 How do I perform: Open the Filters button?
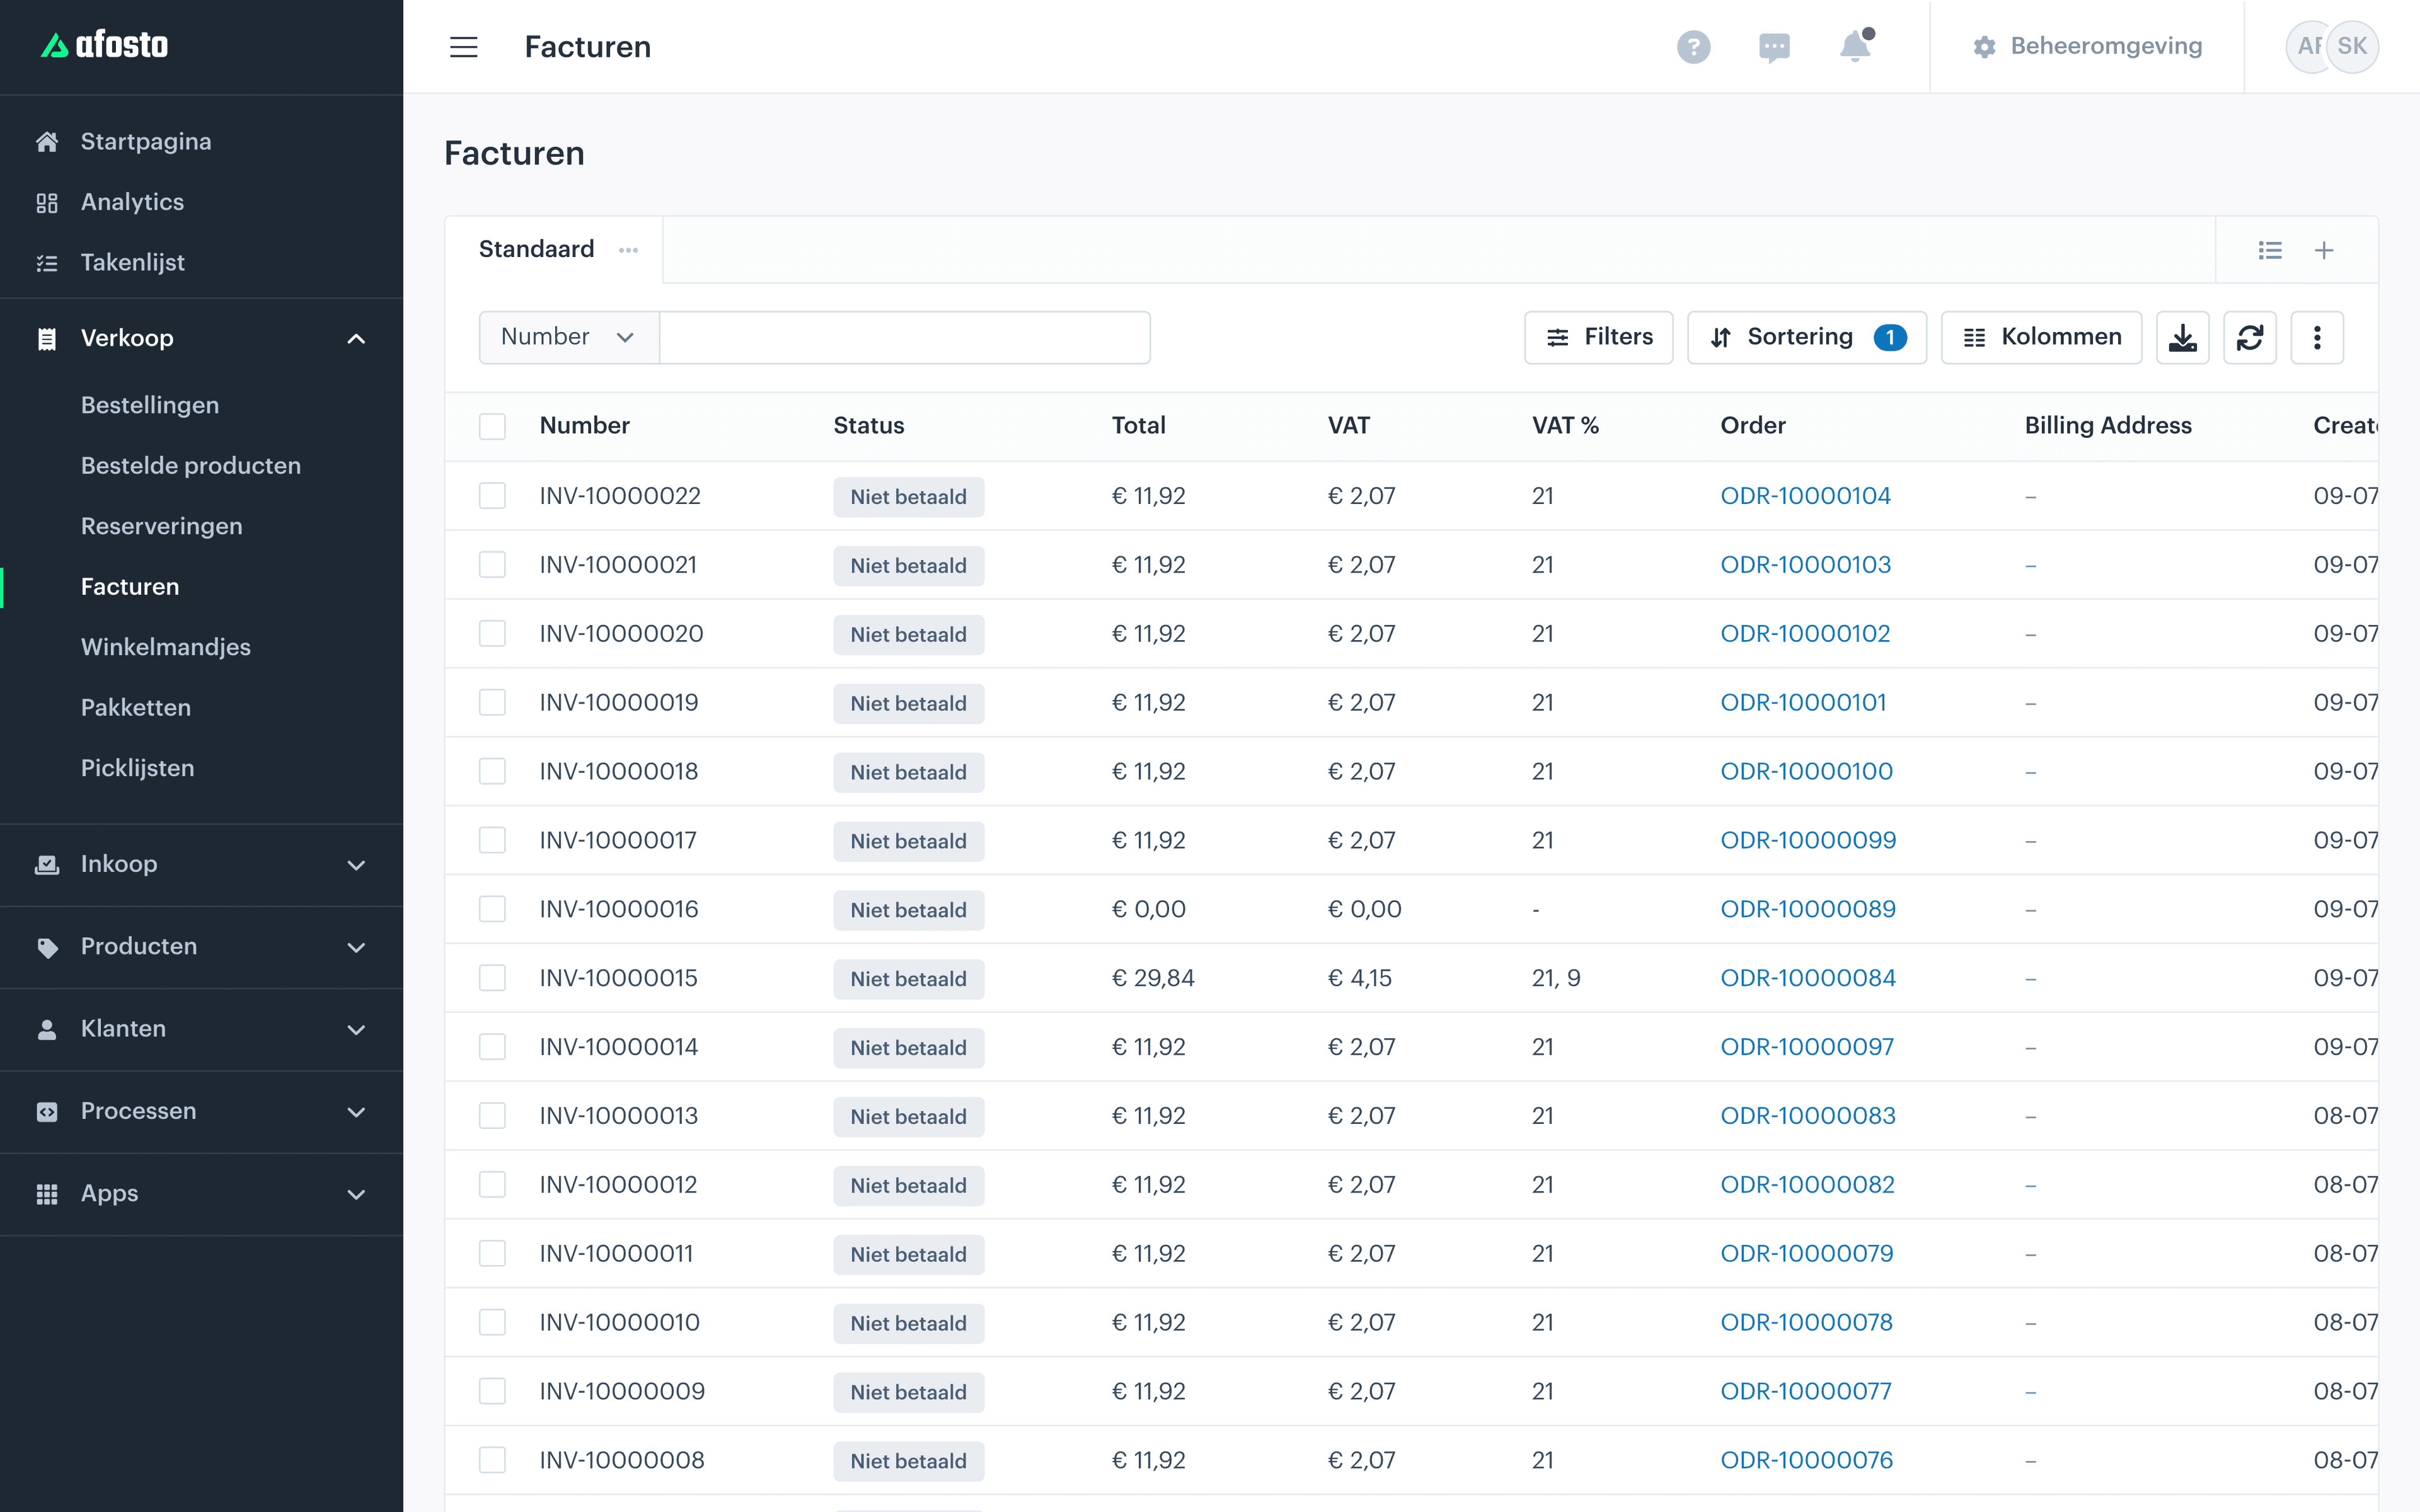click(x=1598, y=338)
